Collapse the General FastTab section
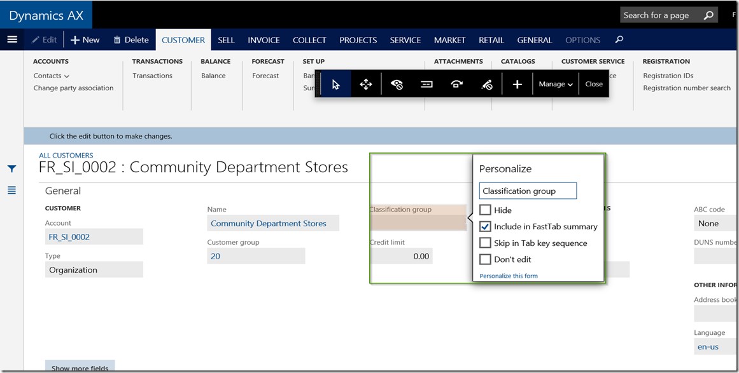Image resolution: width=739 pixels, height=373 pixels. tap(63, 191)
